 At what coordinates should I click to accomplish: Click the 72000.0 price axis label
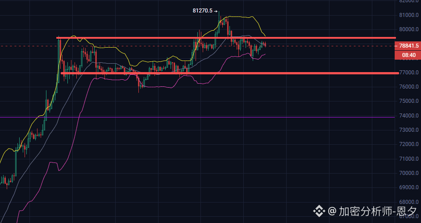coord(408,144)
